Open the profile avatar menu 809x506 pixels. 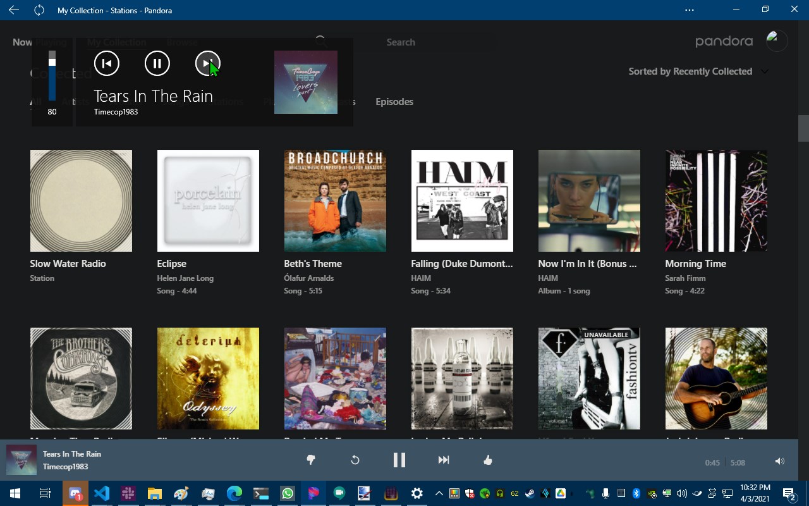tap(777, 40)
